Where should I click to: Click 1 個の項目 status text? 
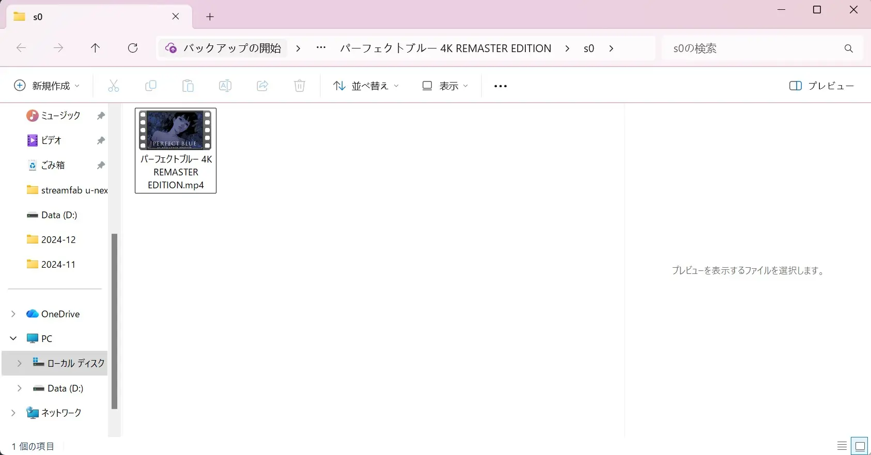tap(33, 446)
